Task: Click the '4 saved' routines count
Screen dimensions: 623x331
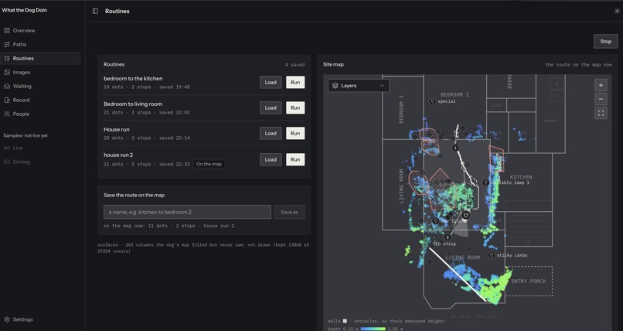Action: [294, 65]
